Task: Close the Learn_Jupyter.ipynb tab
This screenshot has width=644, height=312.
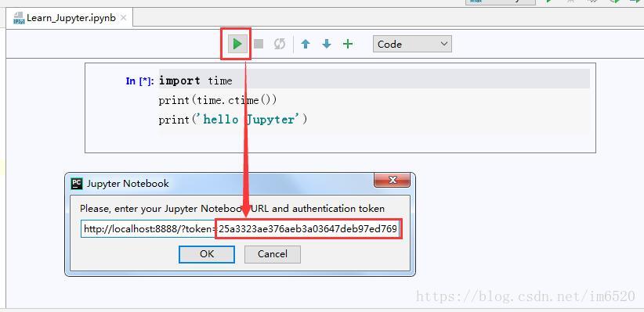Action: point(124,18)
